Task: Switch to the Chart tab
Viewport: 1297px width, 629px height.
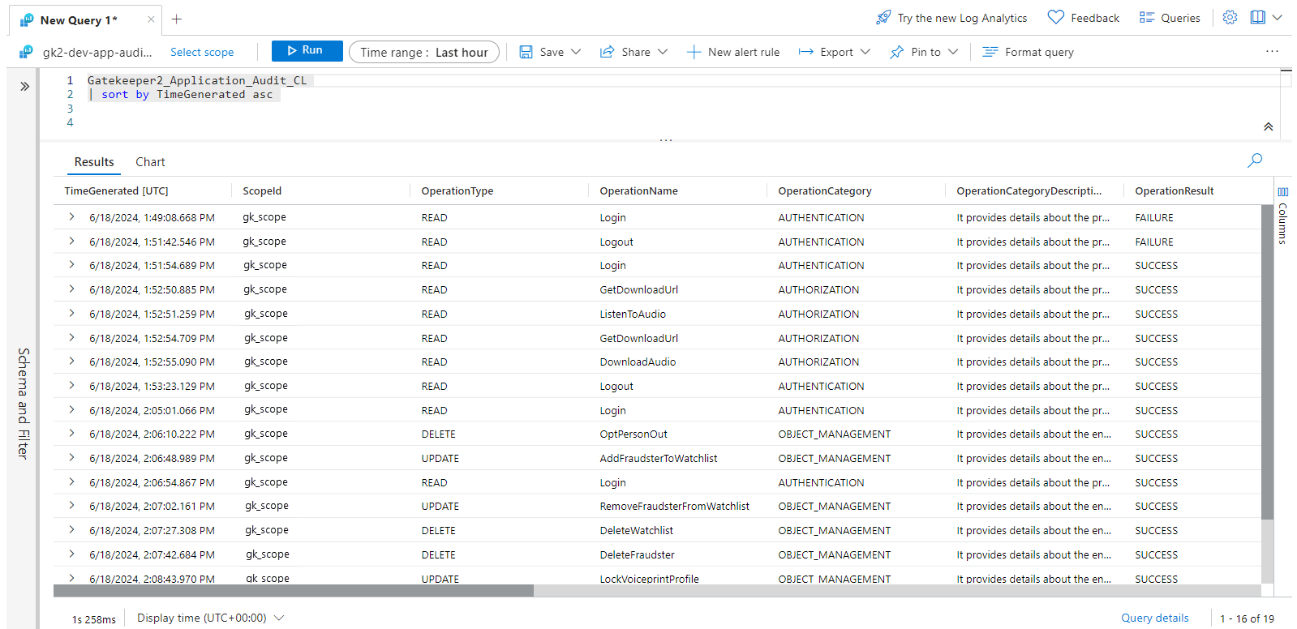Action: point(150,162)
